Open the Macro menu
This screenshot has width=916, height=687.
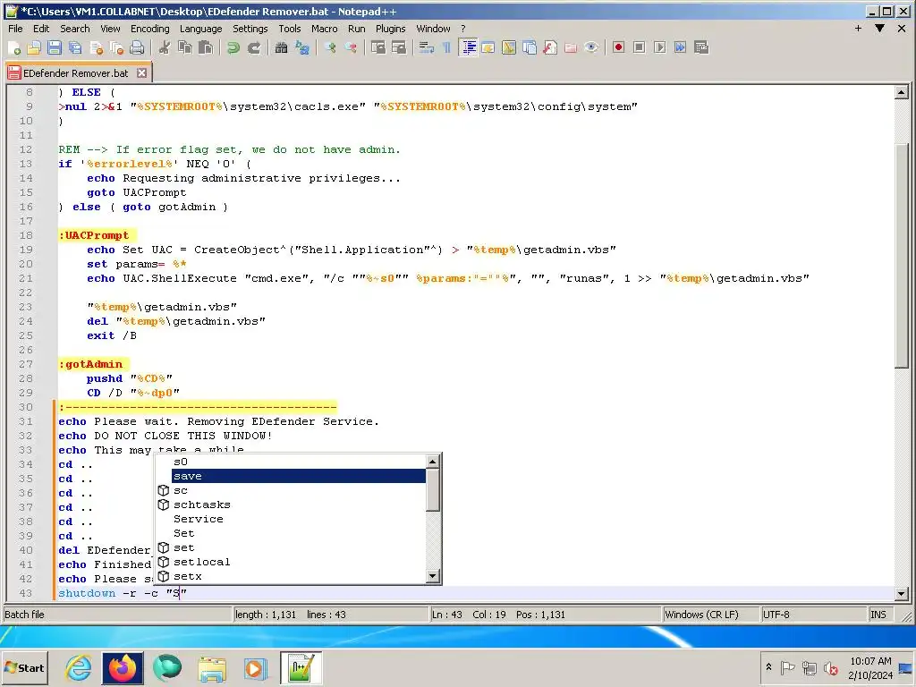tap(324, 29)
